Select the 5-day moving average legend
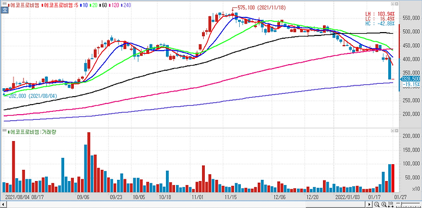 click(60, 5)
